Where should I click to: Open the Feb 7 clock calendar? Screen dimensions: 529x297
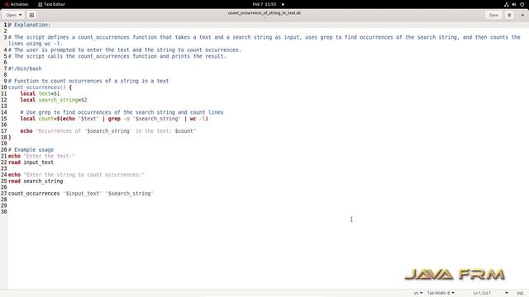pos(264,4)
